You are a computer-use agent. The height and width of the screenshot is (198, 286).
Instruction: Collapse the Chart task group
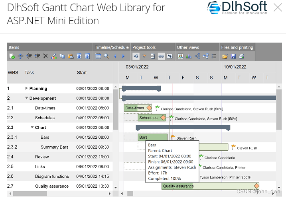[32, 127]
